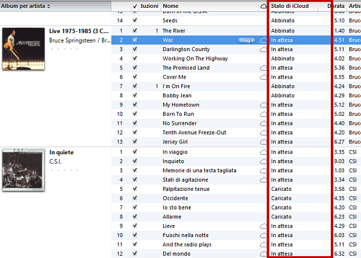Click the cloud icon column header

262,6
